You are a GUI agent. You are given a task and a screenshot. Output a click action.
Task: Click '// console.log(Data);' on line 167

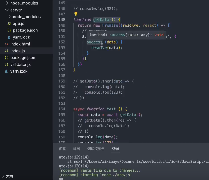[103, 126]
